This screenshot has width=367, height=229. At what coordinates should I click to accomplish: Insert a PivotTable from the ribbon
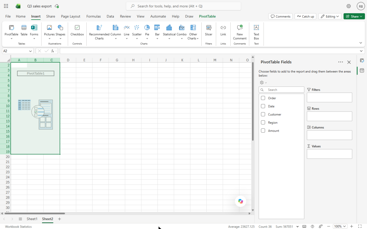click(x=11, y=32)
